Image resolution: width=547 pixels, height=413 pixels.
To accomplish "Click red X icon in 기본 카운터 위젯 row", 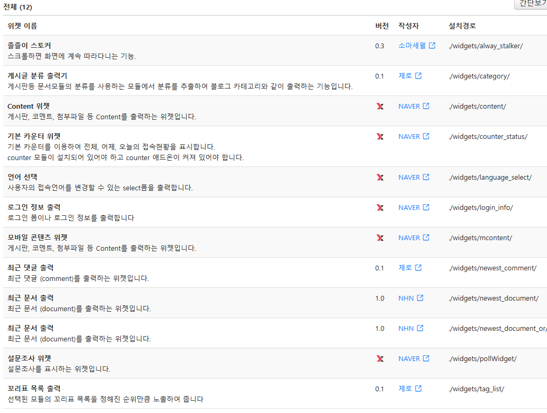I will pos(380,137).
